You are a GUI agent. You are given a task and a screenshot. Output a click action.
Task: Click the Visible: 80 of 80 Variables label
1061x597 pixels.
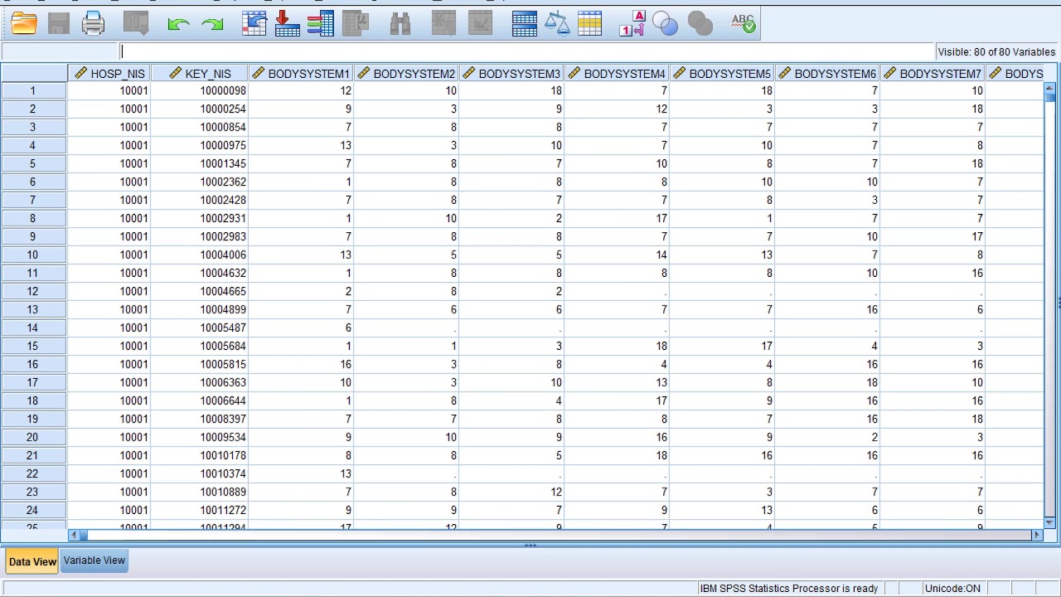(x=996, y=51)
